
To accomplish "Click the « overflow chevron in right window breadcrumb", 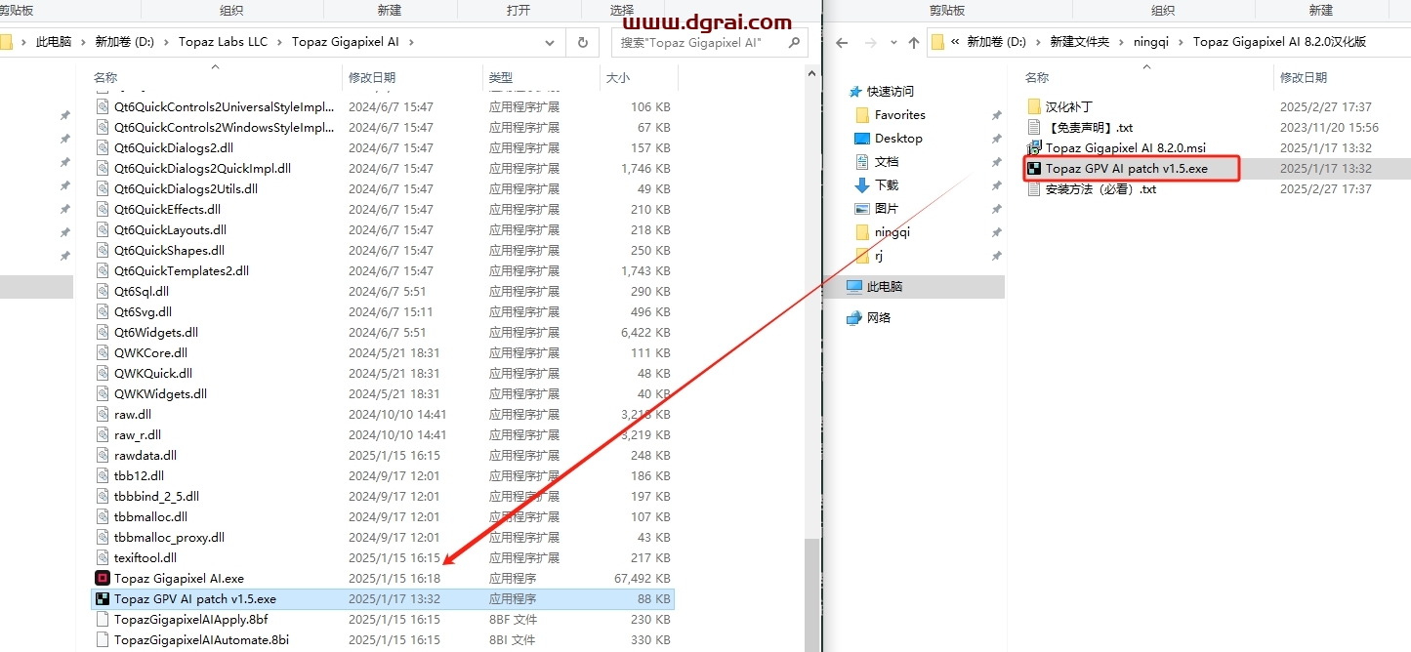I will tap(955, 42).
